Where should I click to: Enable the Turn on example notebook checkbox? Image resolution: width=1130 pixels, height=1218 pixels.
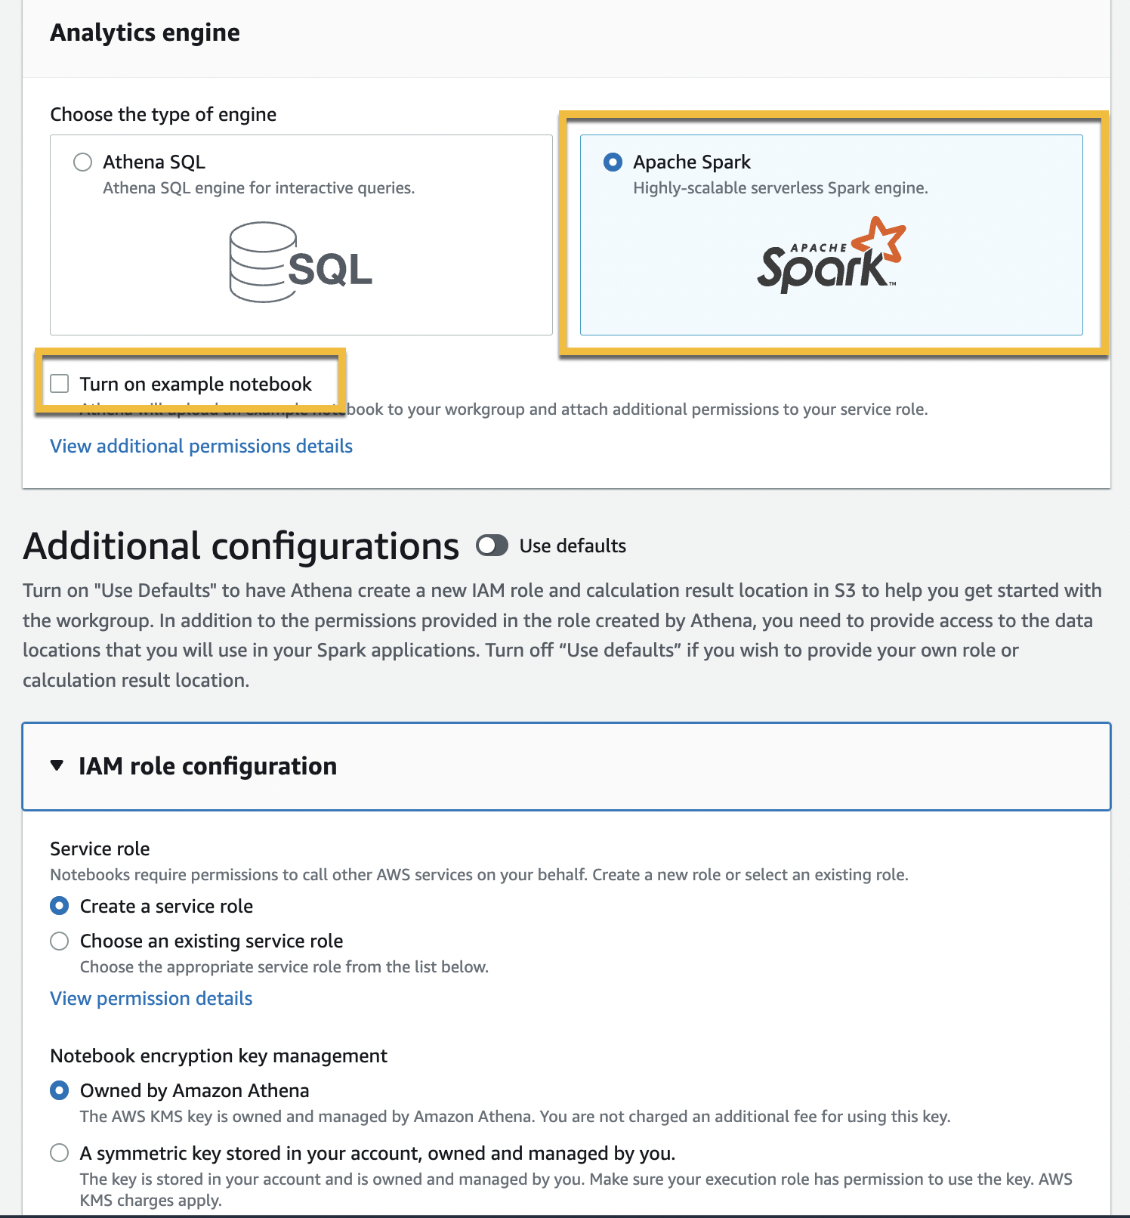click(60, 384)
